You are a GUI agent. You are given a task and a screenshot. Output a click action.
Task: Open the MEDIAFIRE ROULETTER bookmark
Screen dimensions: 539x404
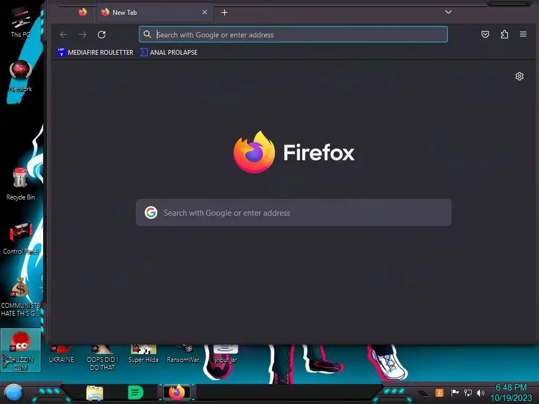click(96, 52)
